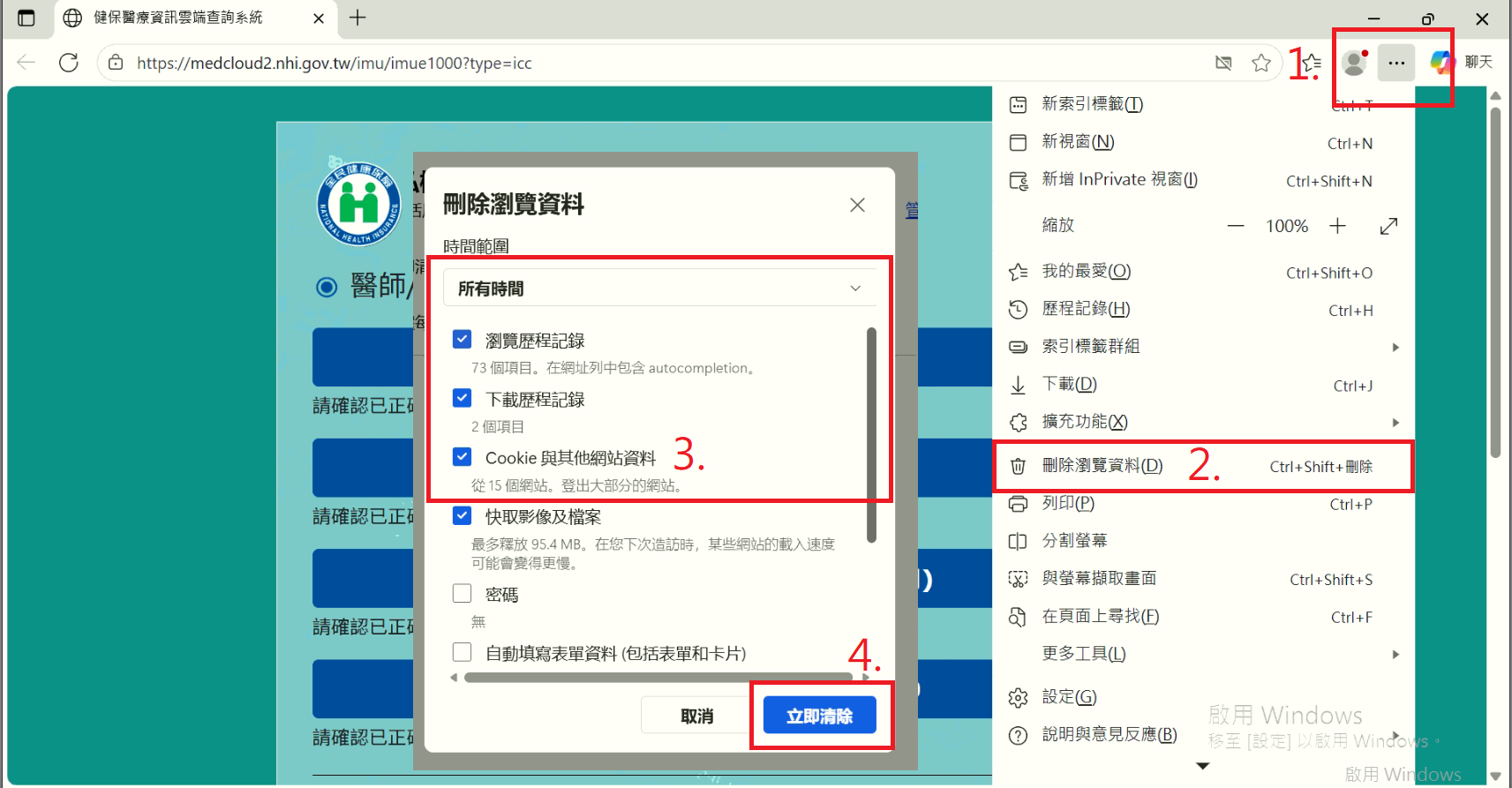Close the 刪除瀏覽資料 dialog
Viewport: 1512px width, 788px height.
click(857, 205)
